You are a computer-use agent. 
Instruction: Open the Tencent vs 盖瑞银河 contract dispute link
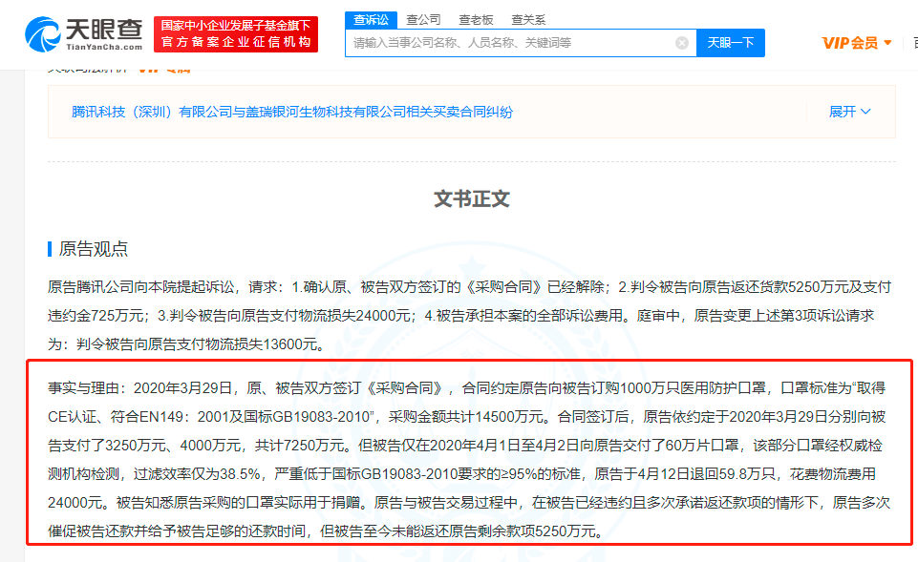pos(292,112)
